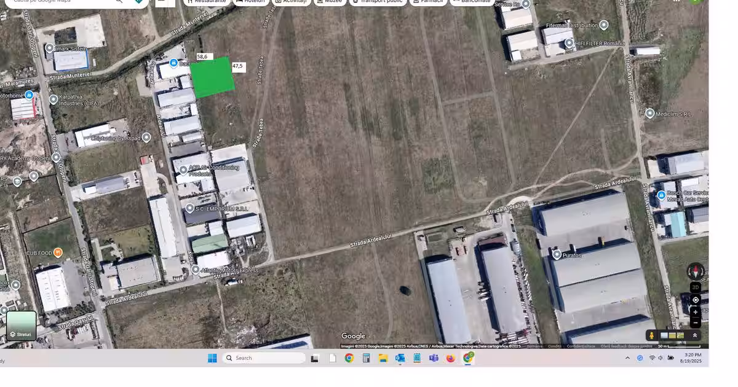
Task: Click the Puratos place marker
Action: (557, 254)
